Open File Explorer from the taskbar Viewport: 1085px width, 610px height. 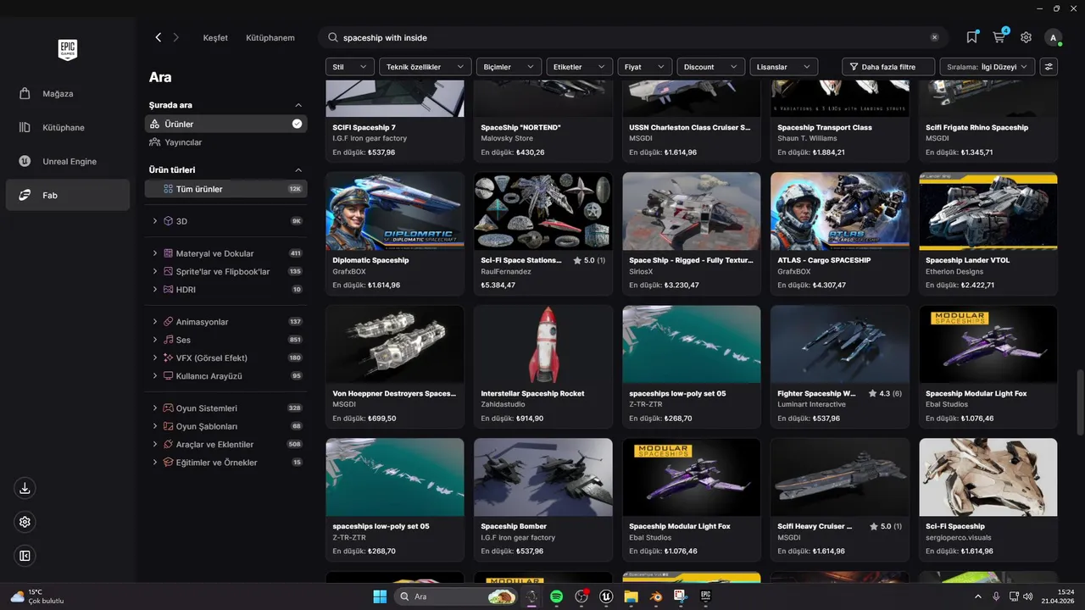click(631, 596)
